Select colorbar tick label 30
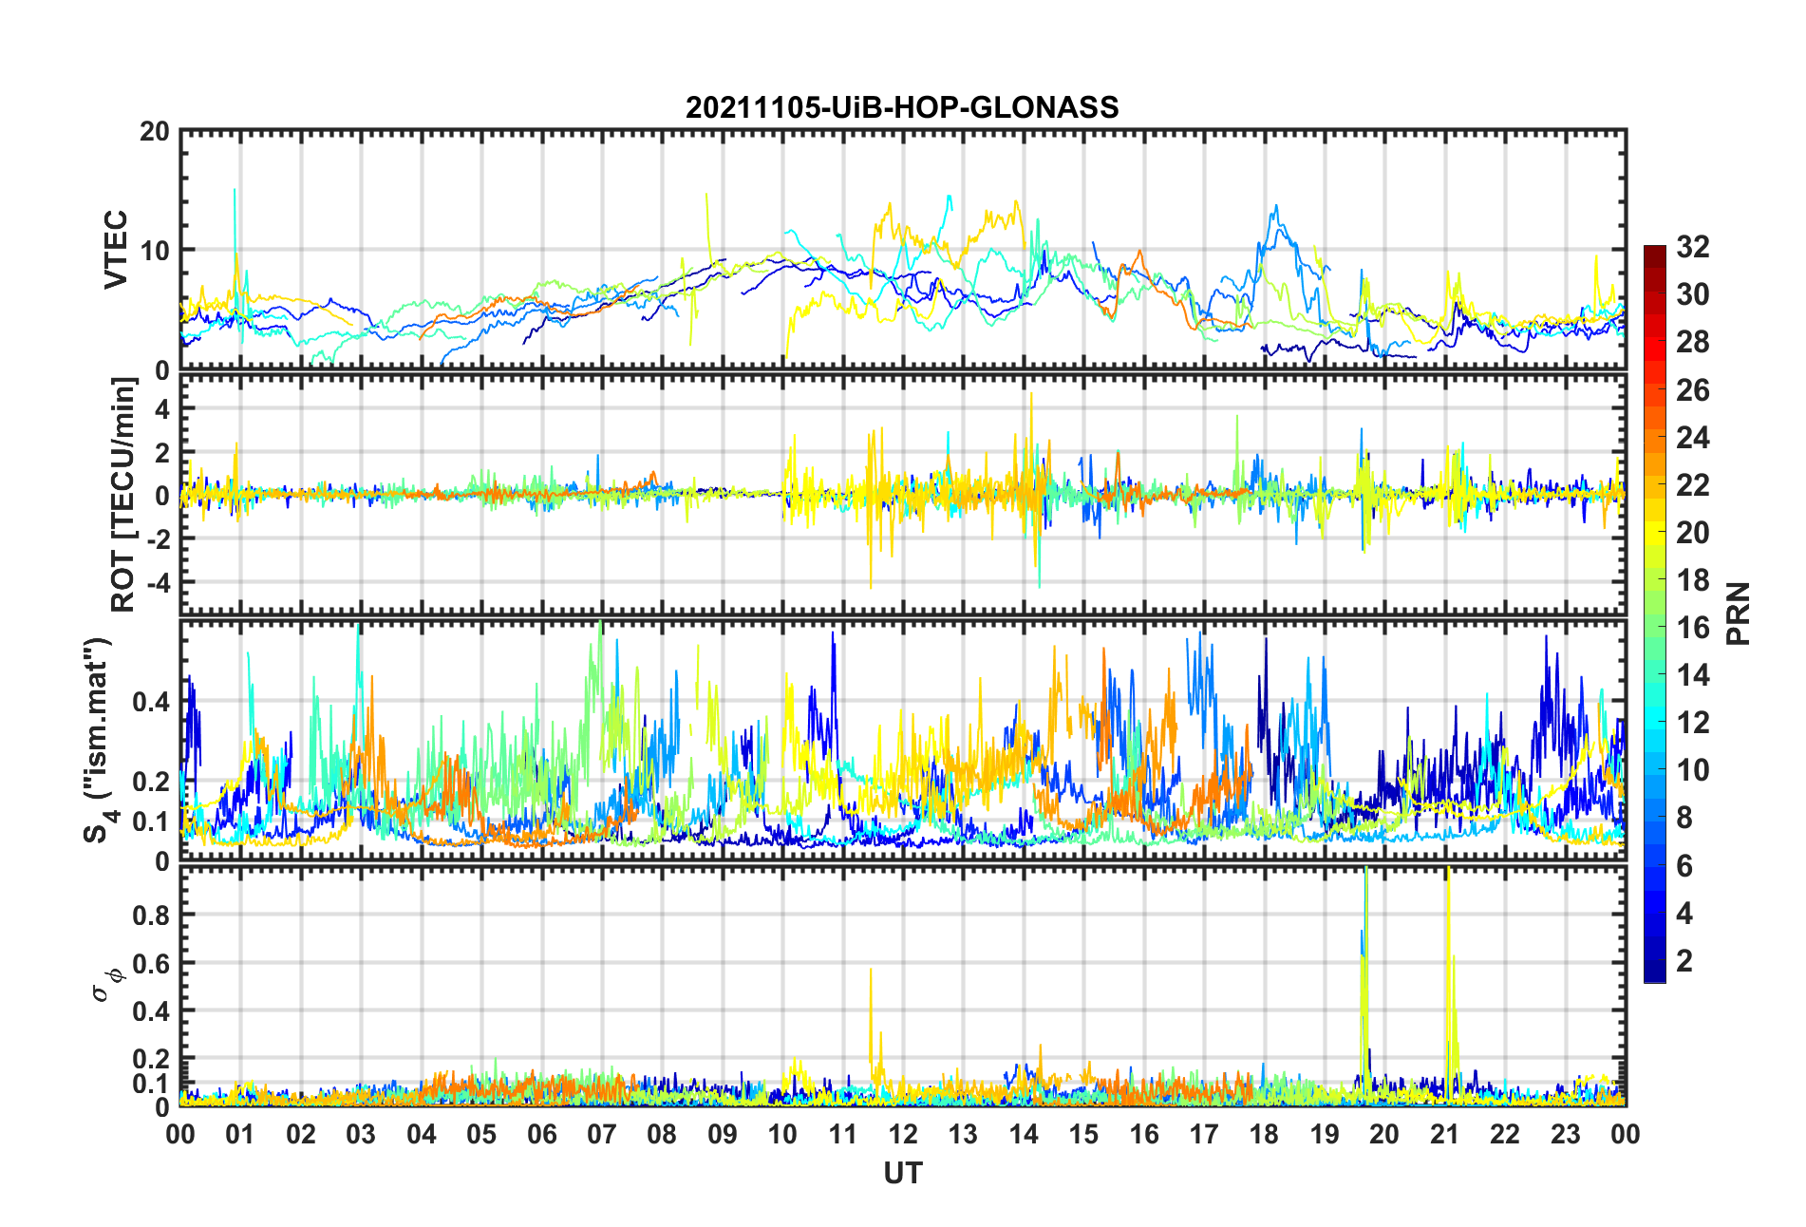This screenshot has width=1806, height=1227. click(x=1693, y=294)
